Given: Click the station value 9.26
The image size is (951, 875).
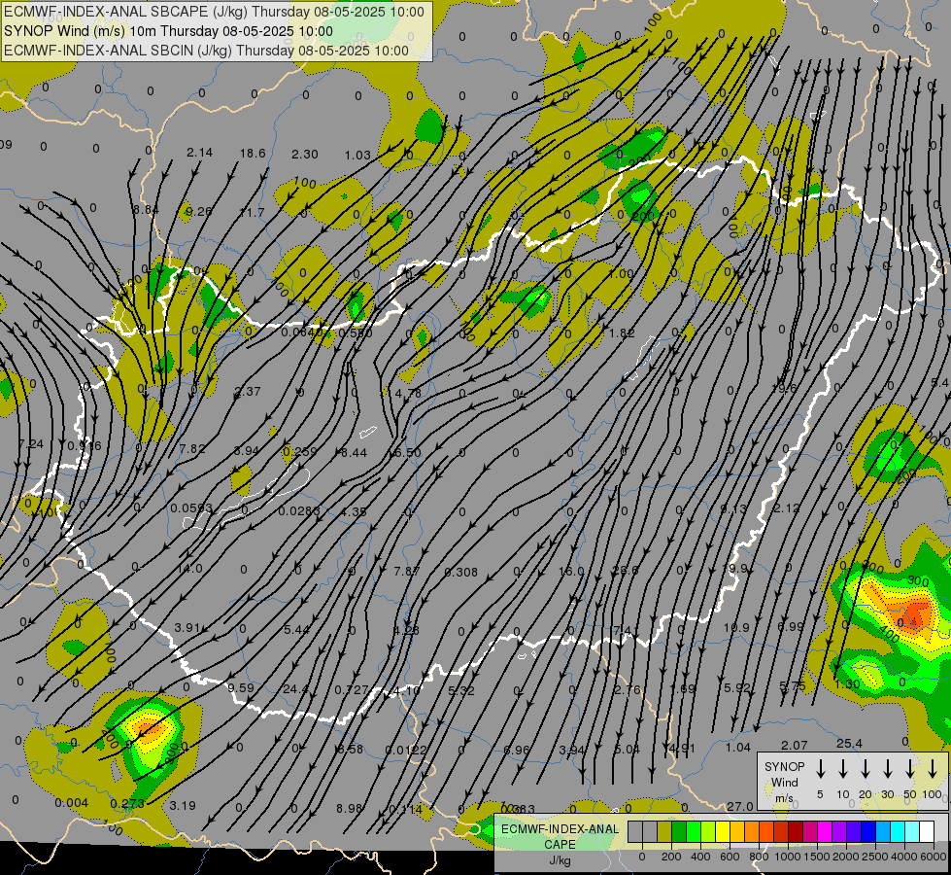Looking at the screenshot, I should (x=199, y=211).
